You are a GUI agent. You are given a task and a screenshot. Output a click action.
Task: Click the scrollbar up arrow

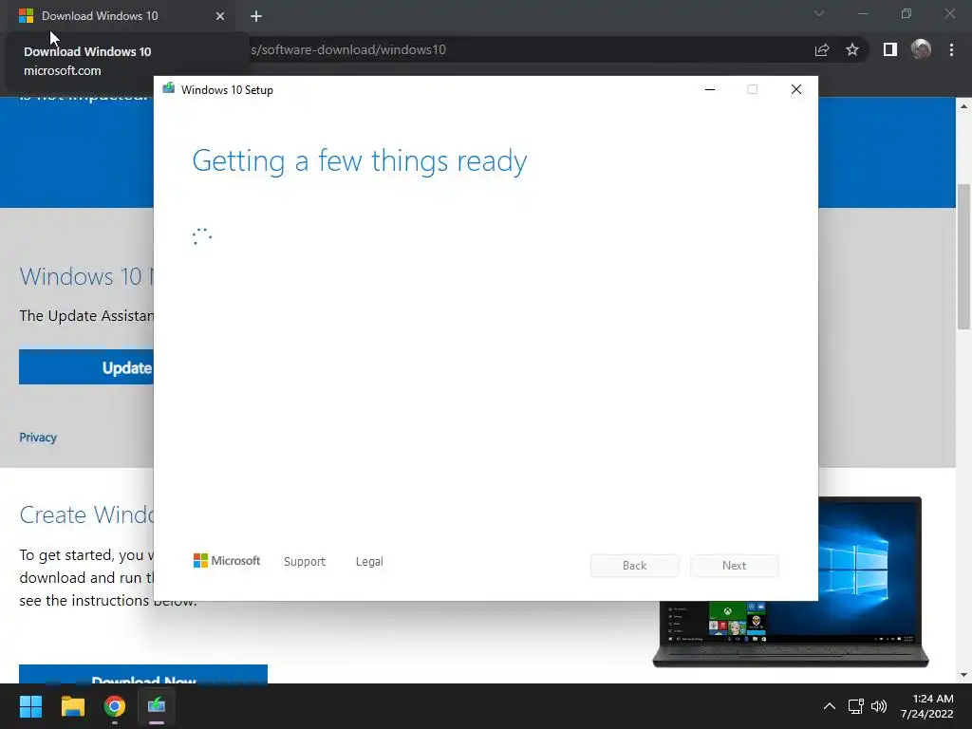click(x=964, y=106)
